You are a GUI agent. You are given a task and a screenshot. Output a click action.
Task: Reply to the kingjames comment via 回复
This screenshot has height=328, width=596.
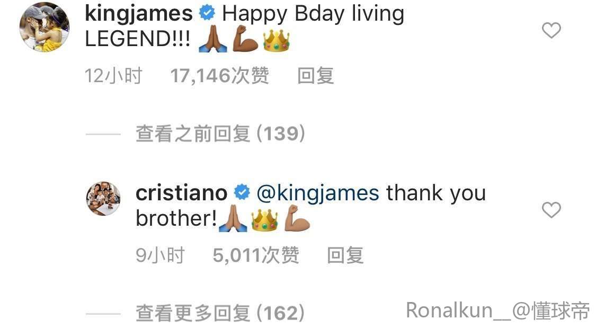(x=316, y=75)
